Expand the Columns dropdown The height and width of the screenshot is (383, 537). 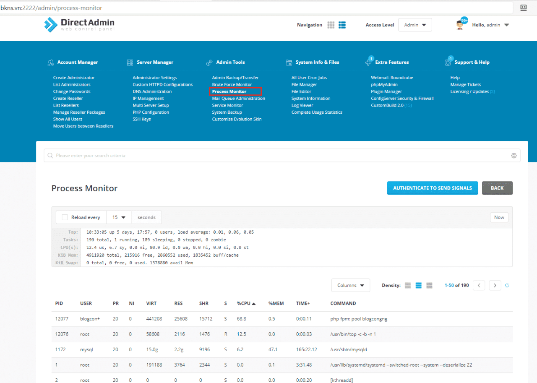point(350,285)
